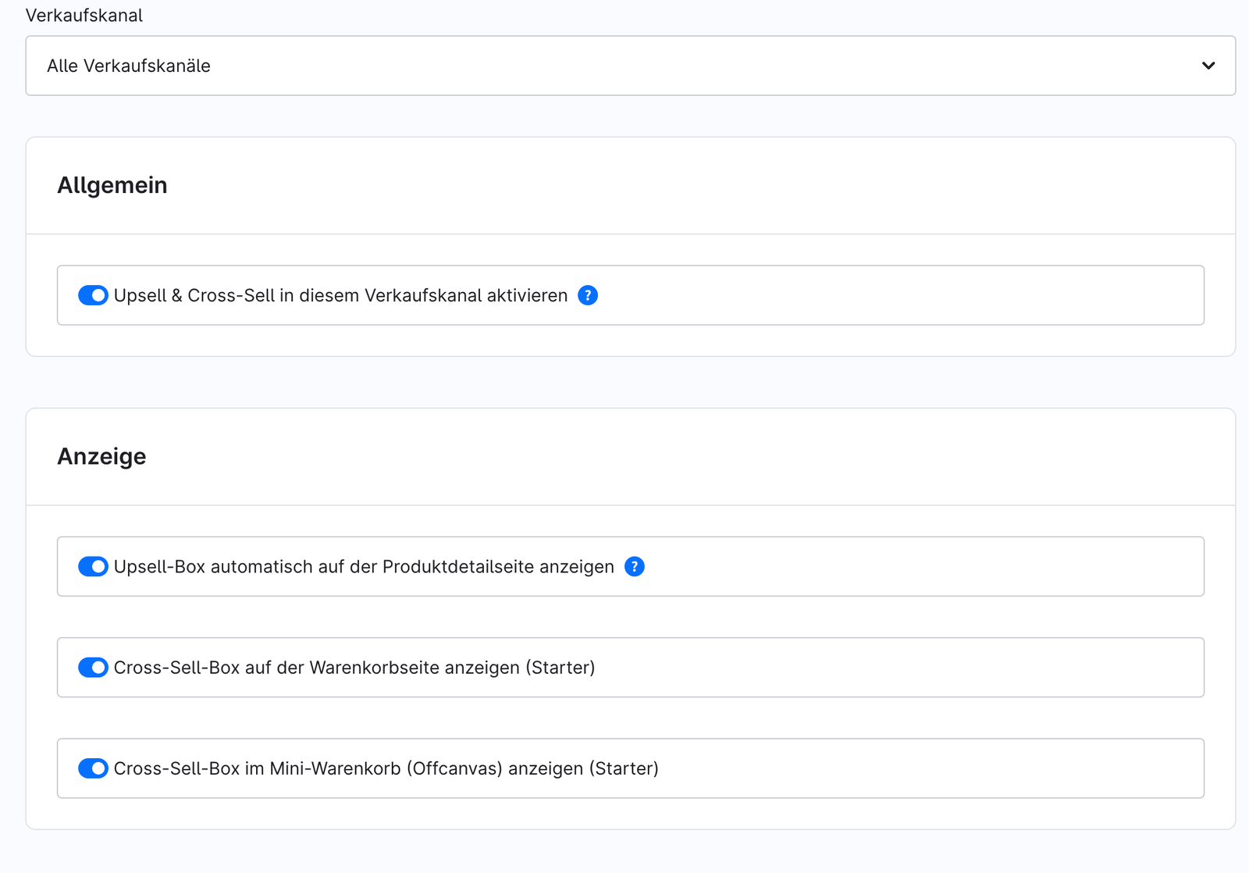Open the Alle Verkaufskanäle dropdown

631,66
